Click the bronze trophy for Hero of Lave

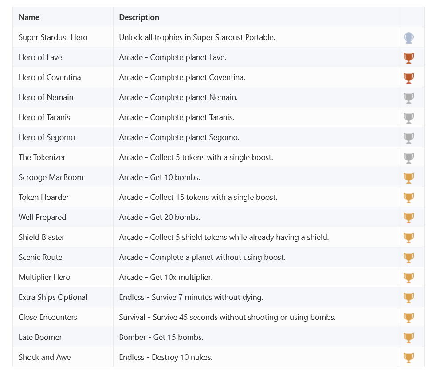[x=409, y=58]
